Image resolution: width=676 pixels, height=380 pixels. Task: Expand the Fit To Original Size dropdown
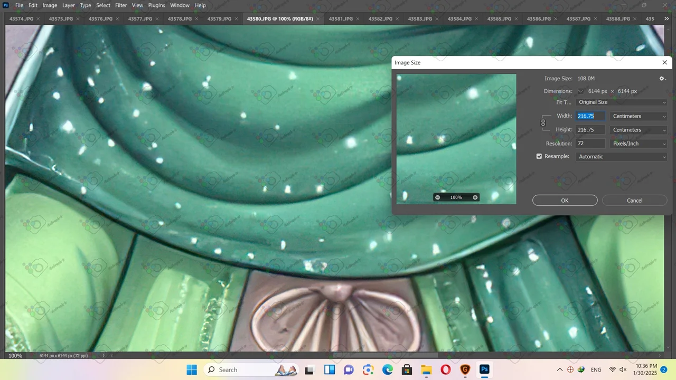(622, 102)
